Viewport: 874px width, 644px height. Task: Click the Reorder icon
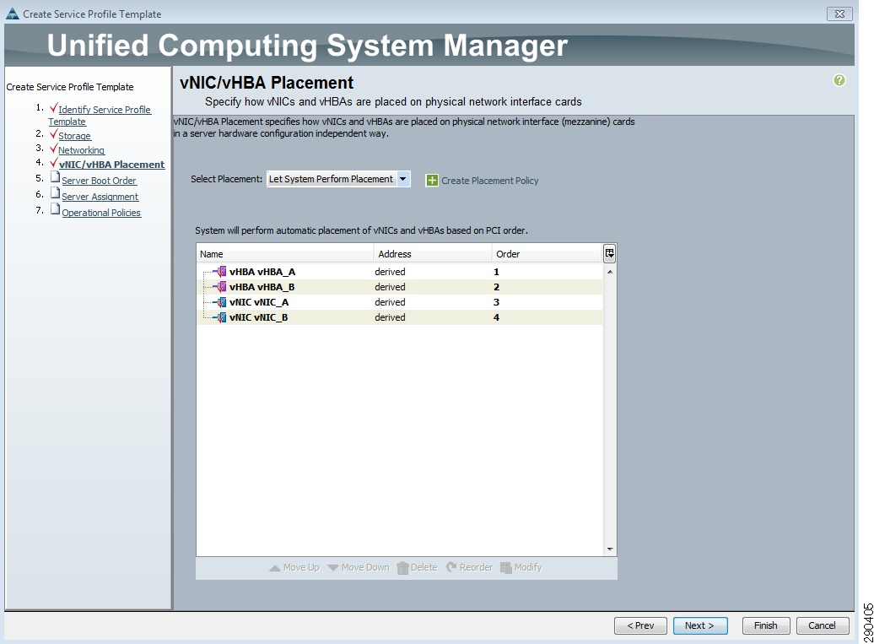[x=451, y=567]
